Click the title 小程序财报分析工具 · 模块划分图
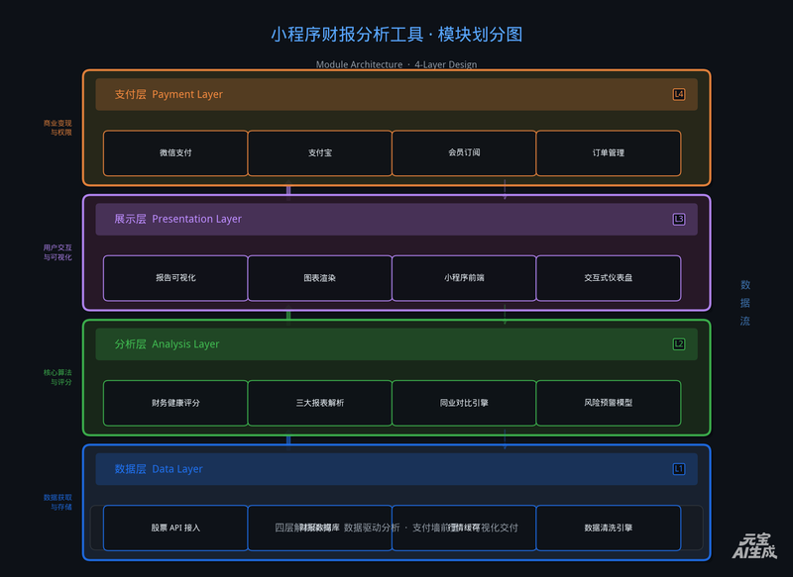 [396, 35]
